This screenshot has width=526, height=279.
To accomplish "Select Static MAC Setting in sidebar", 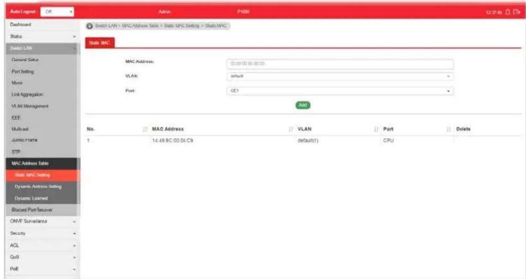I will coord(43,175).
